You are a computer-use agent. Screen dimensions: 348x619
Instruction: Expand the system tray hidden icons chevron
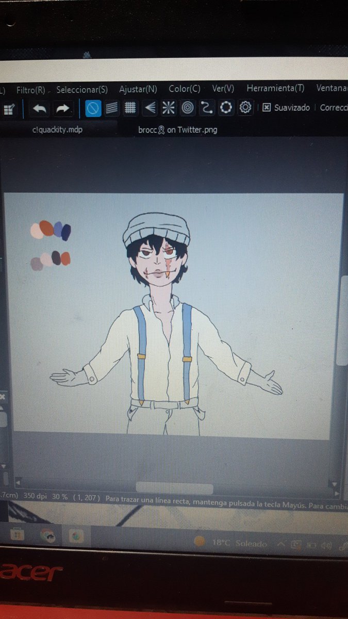281,544
